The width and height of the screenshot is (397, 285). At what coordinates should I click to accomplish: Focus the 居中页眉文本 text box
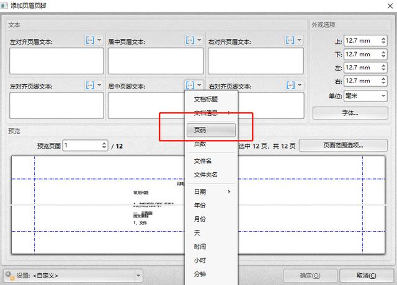click(156, 61)
